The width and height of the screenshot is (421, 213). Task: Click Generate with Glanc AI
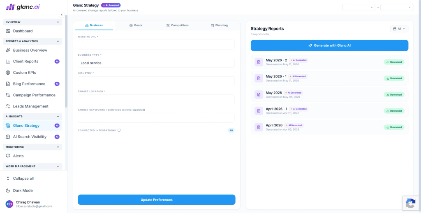329,46
